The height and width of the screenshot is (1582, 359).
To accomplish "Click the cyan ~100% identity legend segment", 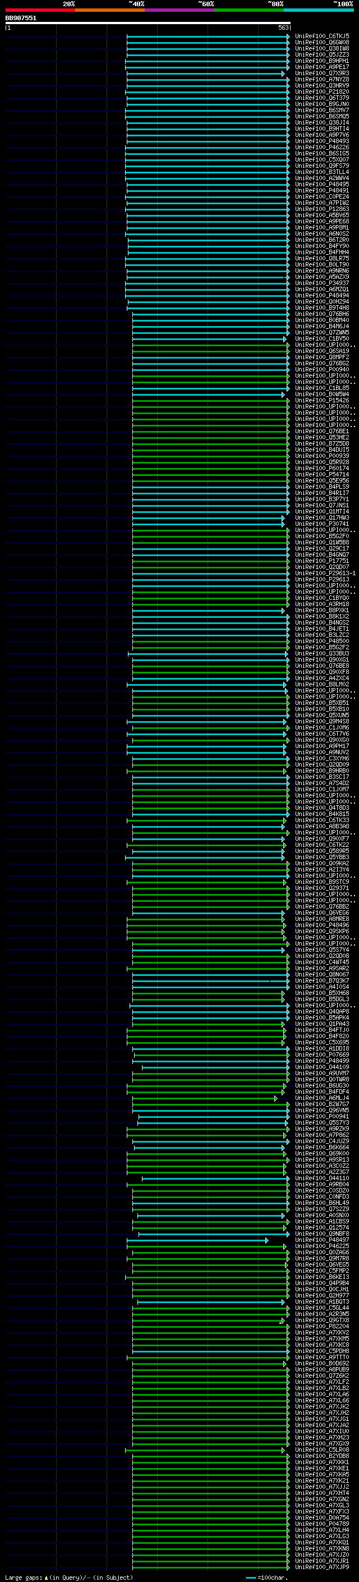I will [319, 10].
